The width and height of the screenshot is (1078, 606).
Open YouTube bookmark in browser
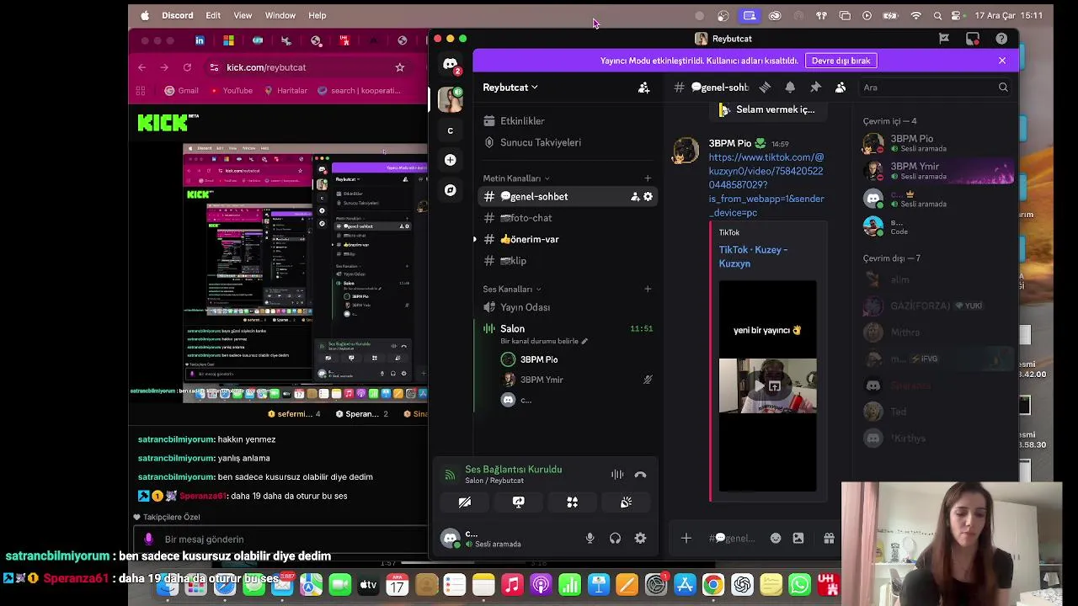point(231,91)
